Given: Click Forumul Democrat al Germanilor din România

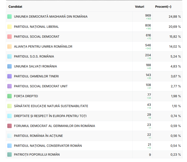Looking at the screenshot, I should (54, 126).
